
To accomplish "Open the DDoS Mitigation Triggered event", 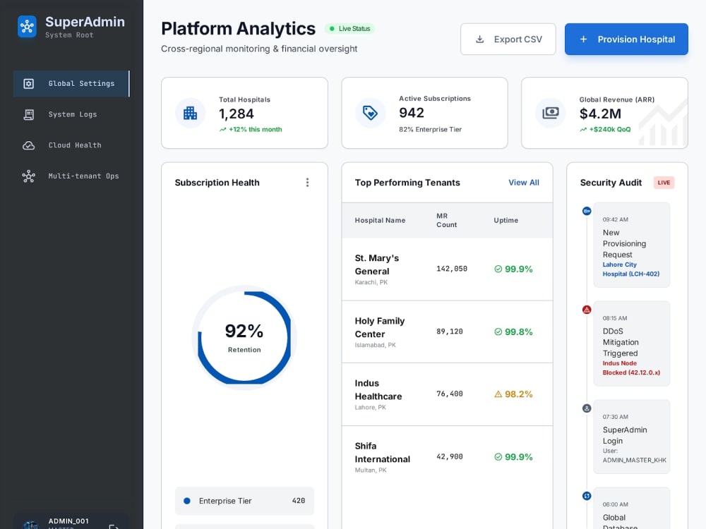I will [x=631, y=343].
